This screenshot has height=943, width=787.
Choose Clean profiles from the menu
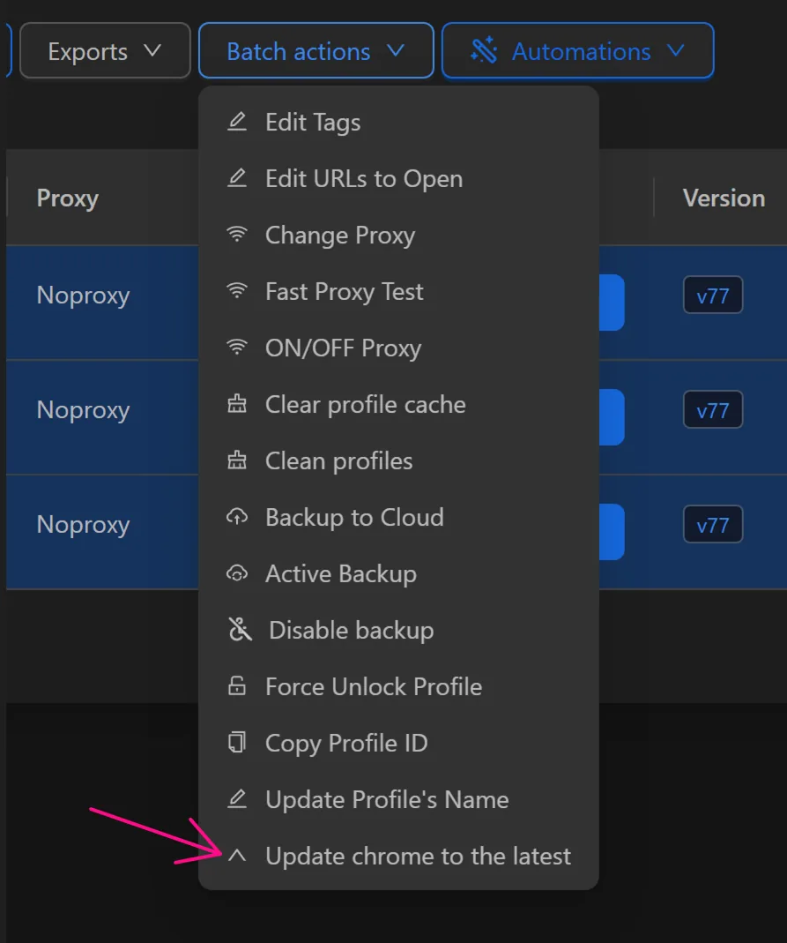(338, 460)
